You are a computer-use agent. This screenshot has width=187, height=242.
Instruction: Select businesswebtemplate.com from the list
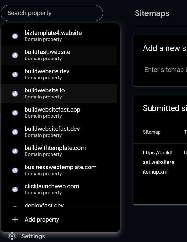(x=58, y=170)
